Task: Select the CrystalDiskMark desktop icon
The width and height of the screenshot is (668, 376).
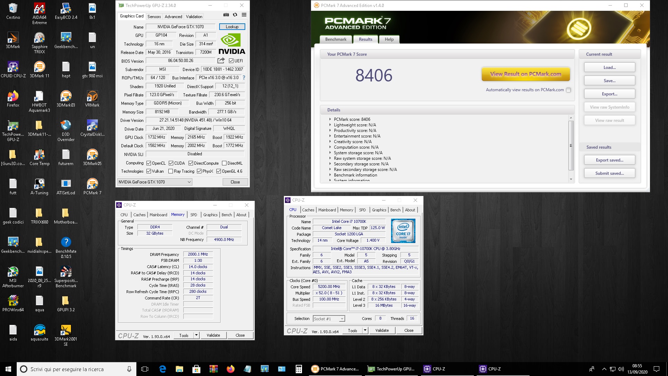Action: pyautogui.click(x=92, y=128)
